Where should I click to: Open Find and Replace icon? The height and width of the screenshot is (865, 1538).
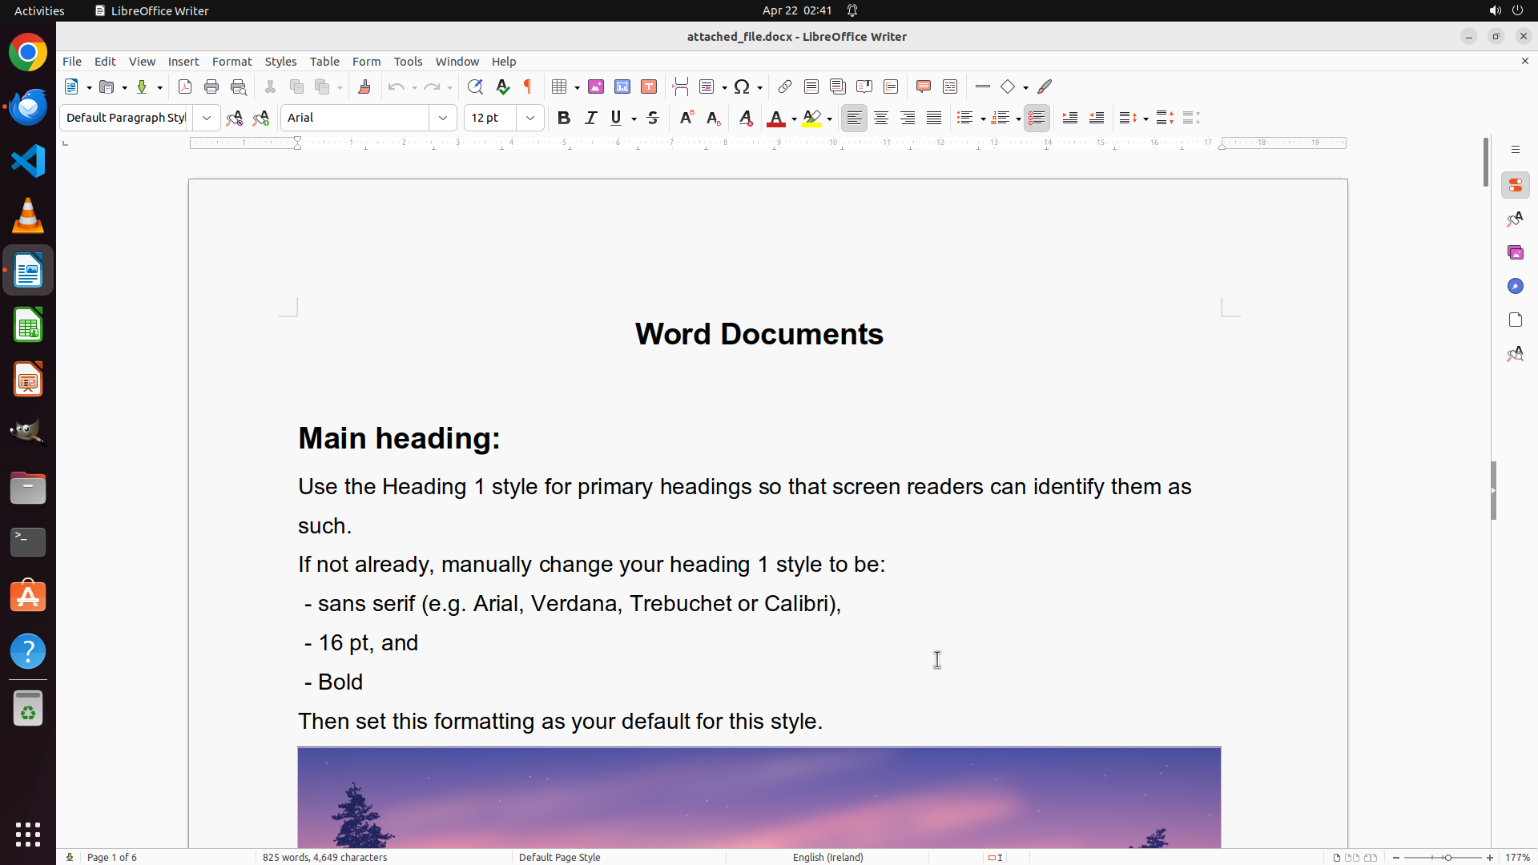point(475,86)
